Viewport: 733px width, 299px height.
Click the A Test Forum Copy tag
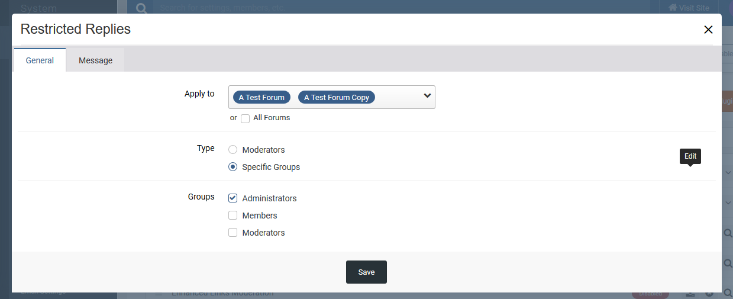337,97
